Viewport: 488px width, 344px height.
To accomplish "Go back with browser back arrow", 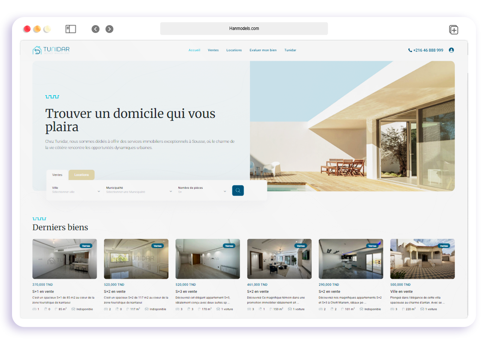I will 96,29.
